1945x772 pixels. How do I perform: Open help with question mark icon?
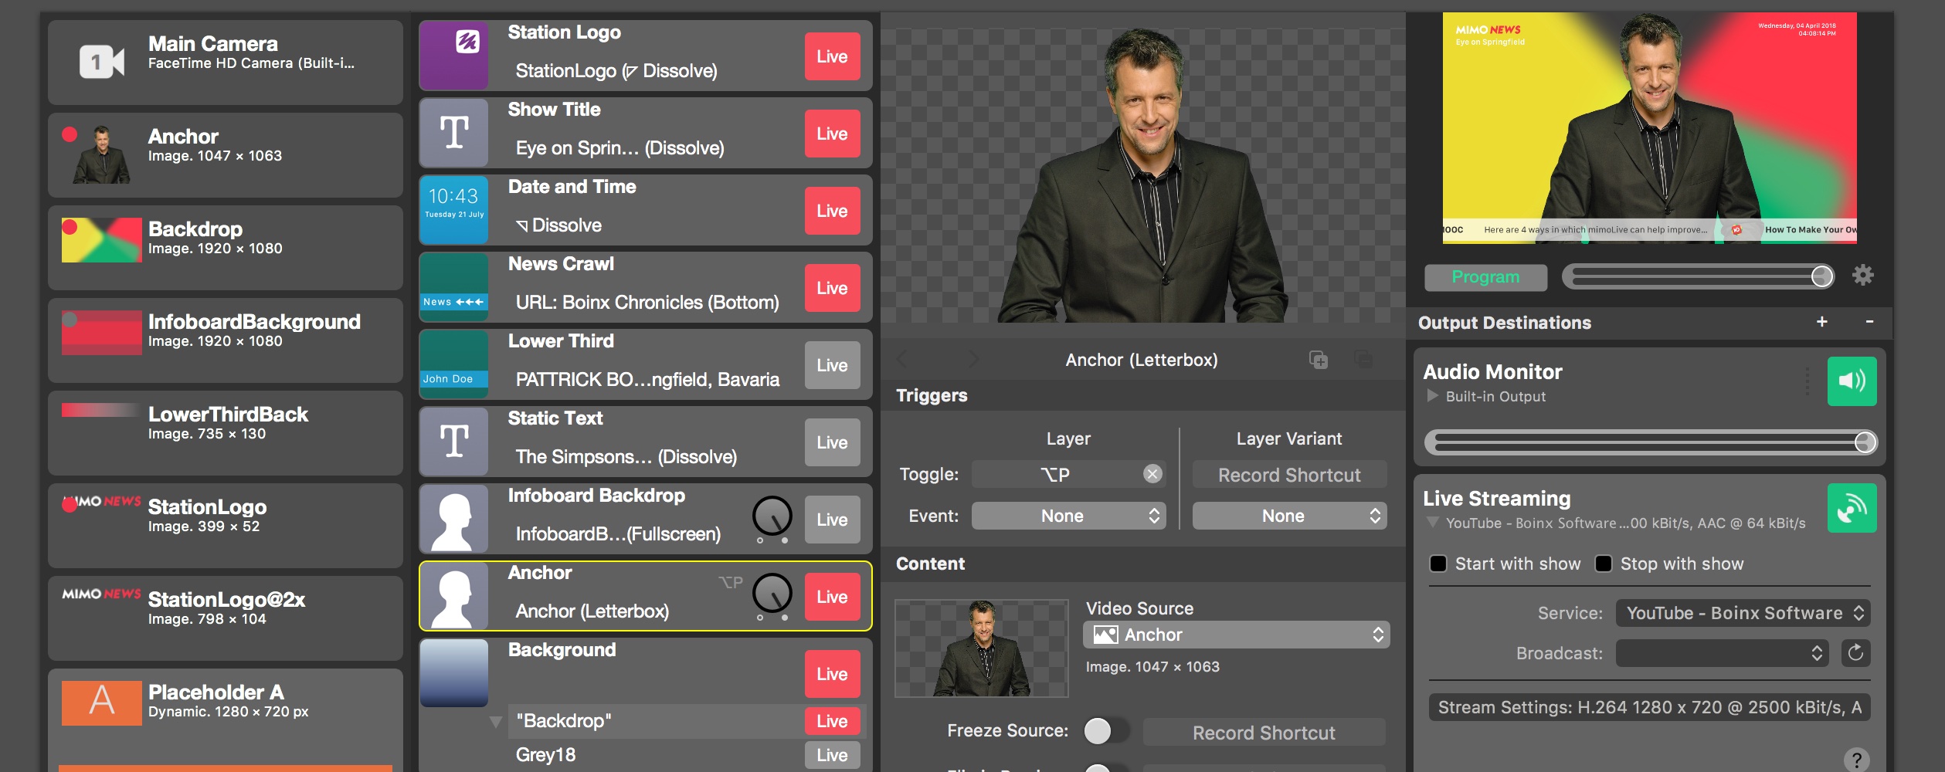[x=1855, y=760]
